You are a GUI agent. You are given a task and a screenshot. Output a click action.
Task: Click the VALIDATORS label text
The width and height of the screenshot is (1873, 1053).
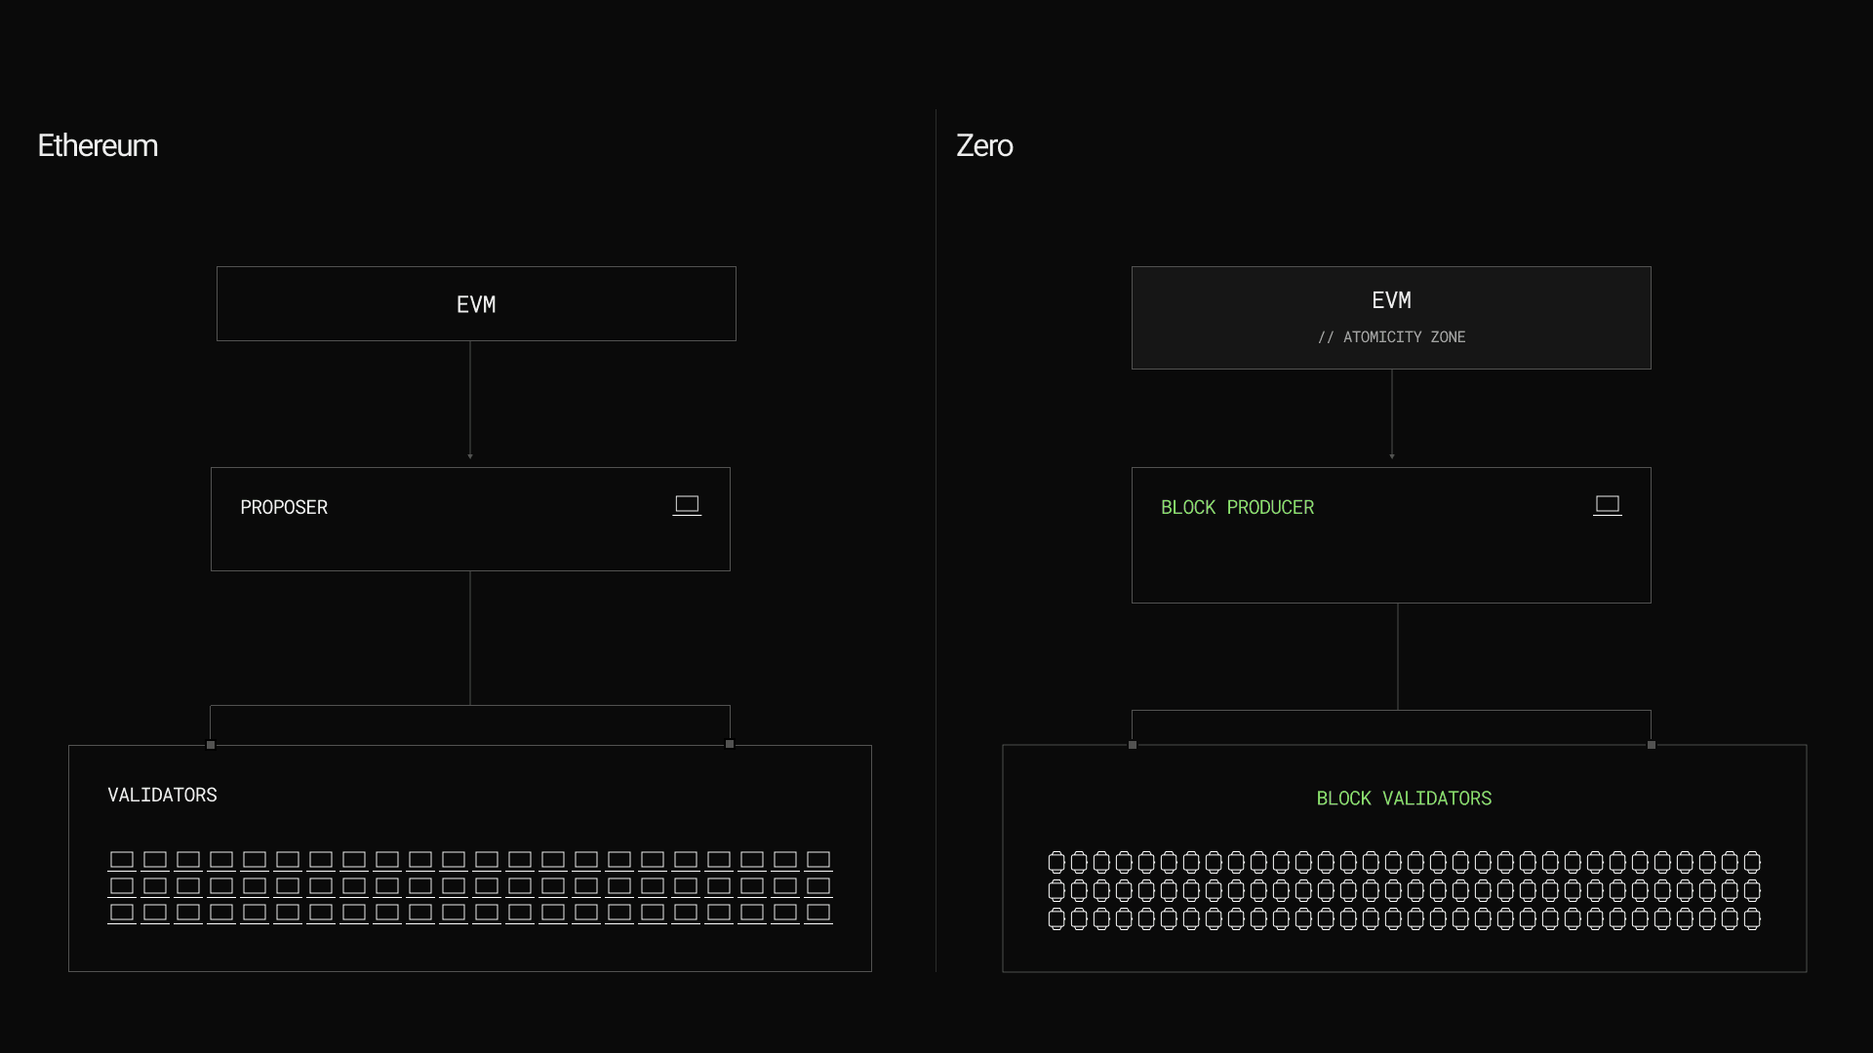(162, 796)
